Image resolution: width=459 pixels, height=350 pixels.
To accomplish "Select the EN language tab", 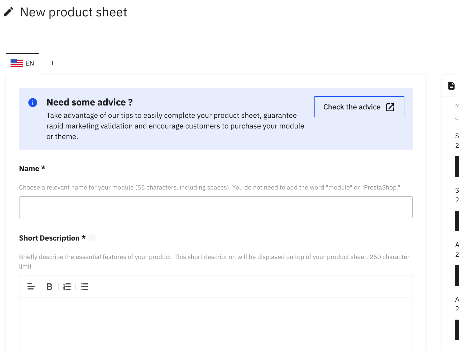I will point(22,63).
